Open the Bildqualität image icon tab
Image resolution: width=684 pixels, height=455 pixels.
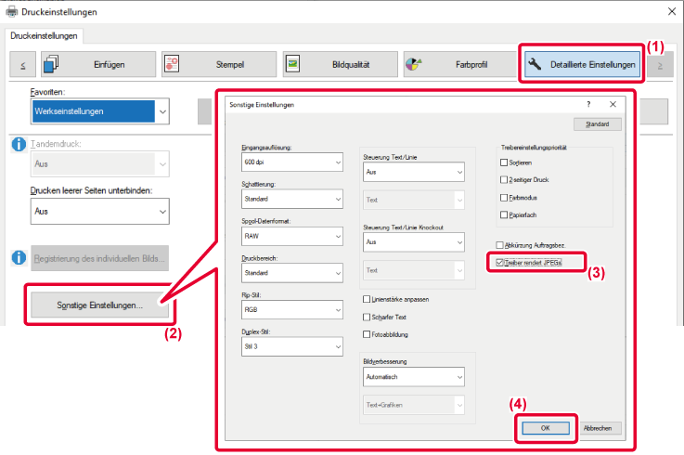[x=341, y=64]
